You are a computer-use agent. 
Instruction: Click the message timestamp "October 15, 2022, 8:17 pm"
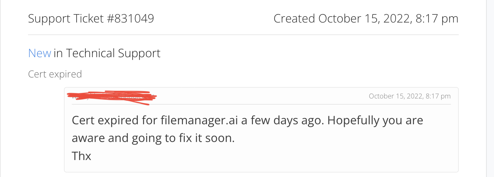pyautogui.click(x=410, y=96)
